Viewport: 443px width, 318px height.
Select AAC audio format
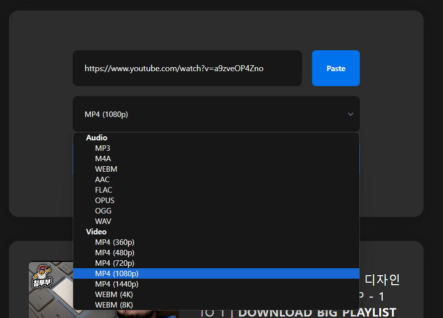click(216, 179)
